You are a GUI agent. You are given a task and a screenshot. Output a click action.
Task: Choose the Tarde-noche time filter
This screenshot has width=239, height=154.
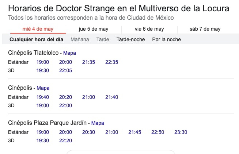[x=130, y=39]
